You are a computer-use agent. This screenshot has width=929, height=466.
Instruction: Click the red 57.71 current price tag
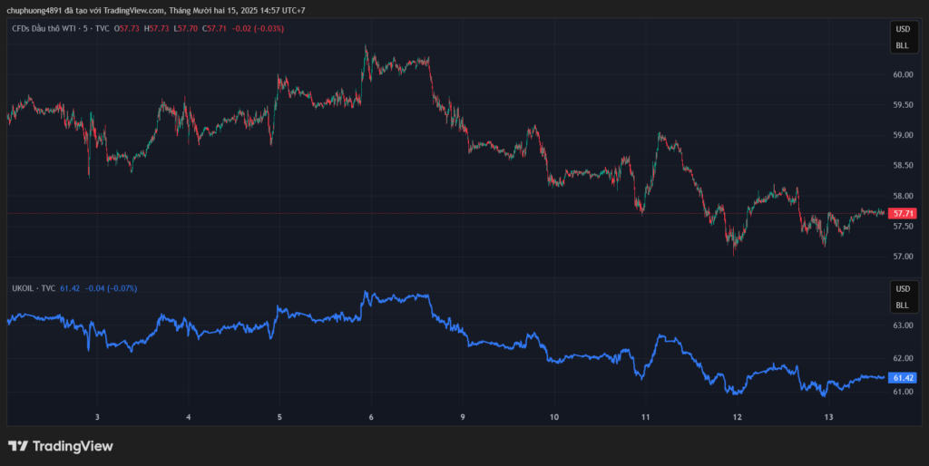coord(903,213)
